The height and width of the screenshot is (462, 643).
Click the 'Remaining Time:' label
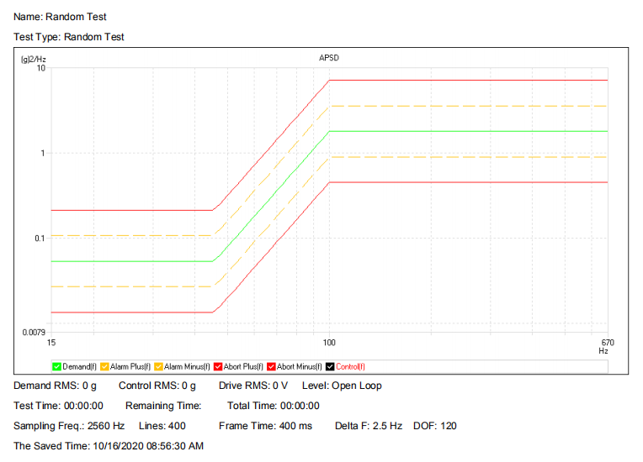click(x=163, y=406)
